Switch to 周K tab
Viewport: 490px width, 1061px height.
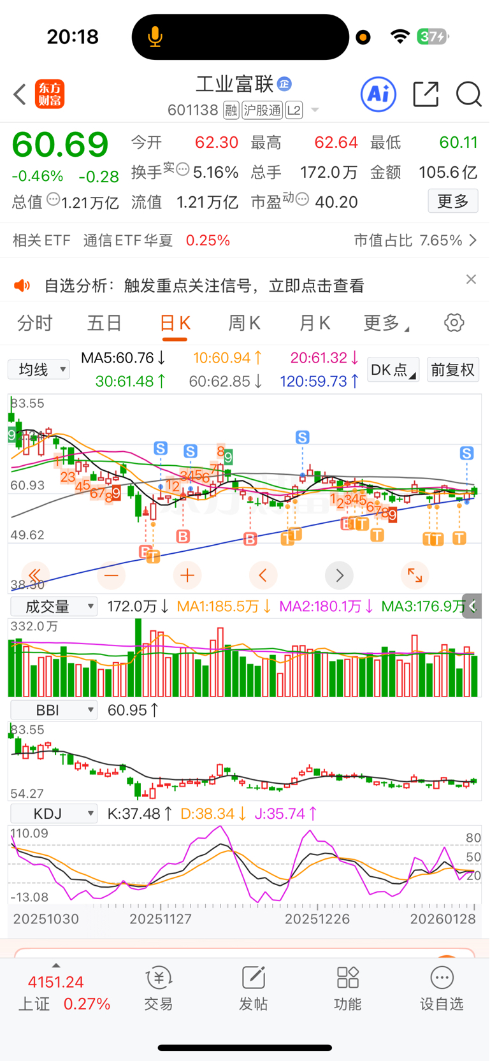[245, 323]
